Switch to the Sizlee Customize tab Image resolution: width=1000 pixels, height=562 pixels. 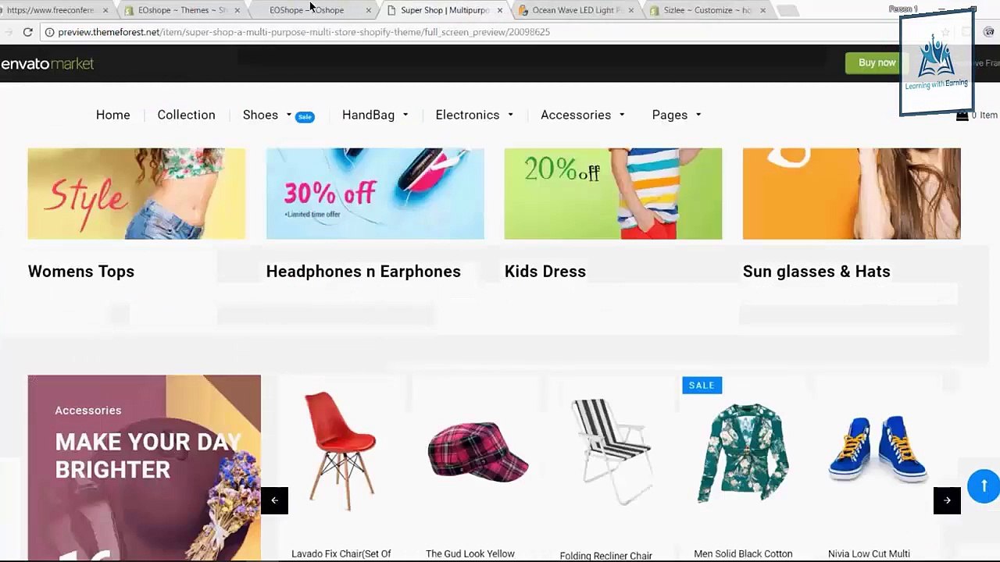click(x=709, y=10)
